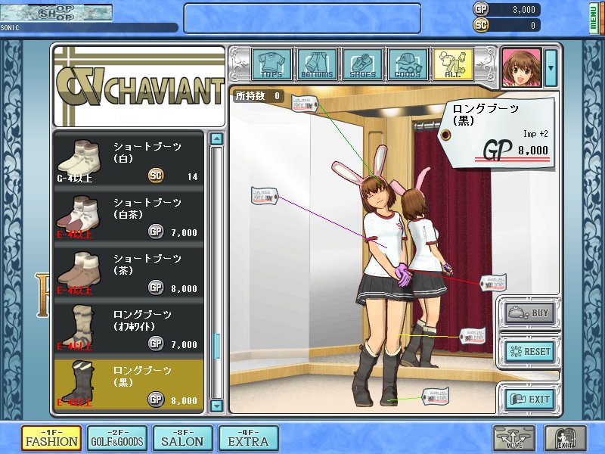The image size is (605, 454).
Task: Open the character selection dropdown arrow
Action: 551,68
